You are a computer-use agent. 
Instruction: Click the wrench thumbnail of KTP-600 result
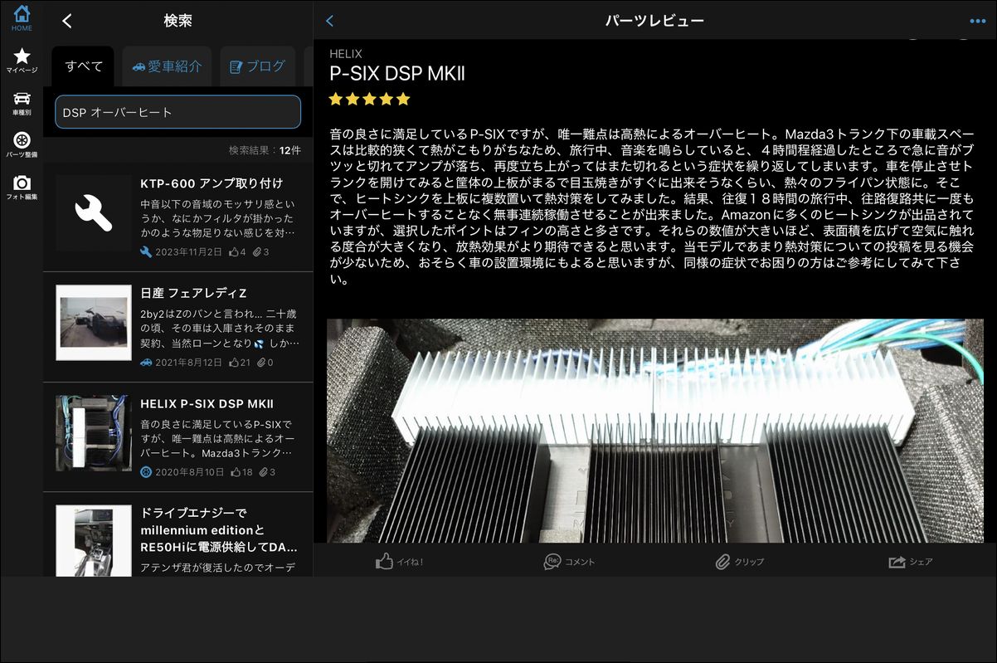93,213
